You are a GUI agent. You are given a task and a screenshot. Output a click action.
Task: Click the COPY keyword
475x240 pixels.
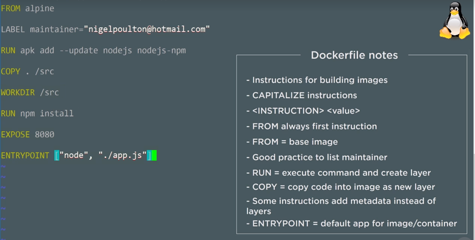click(10, 72)
